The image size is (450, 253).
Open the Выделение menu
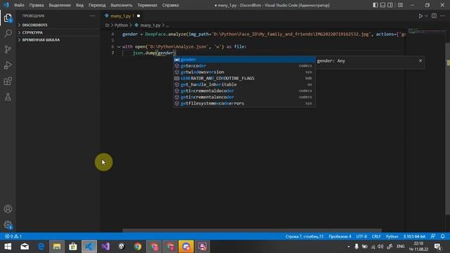[60, 5]
